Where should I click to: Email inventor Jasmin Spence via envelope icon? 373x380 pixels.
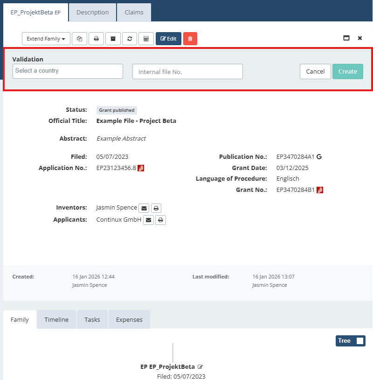point(144,208)
